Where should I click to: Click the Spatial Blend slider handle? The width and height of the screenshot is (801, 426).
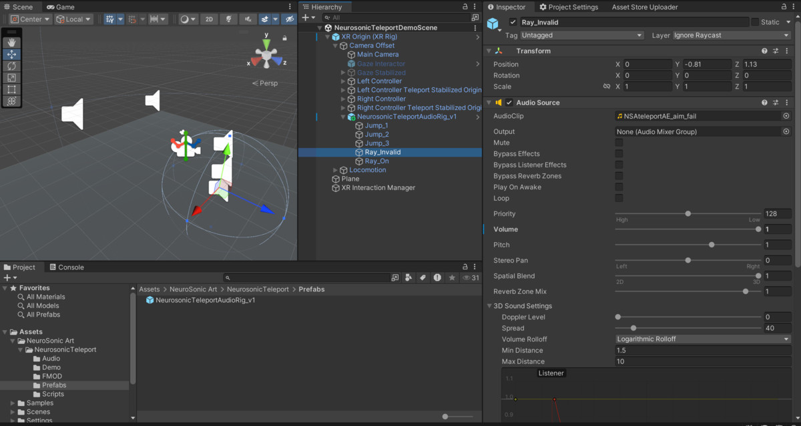pyautogui.click(x=757, y=275)
